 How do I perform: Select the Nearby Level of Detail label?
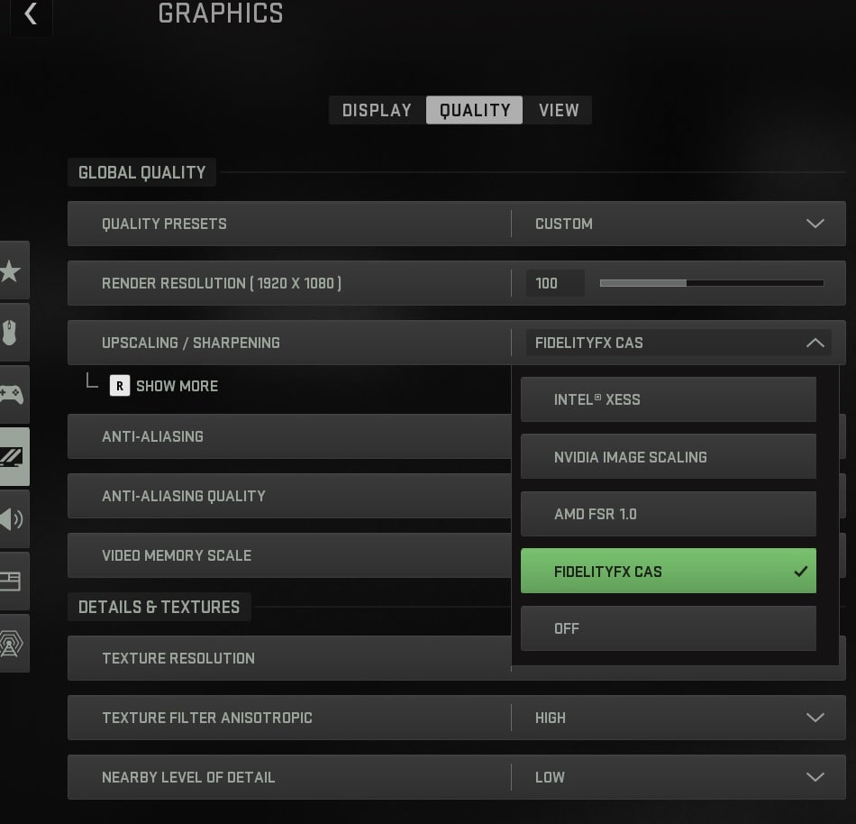[188, 777]
